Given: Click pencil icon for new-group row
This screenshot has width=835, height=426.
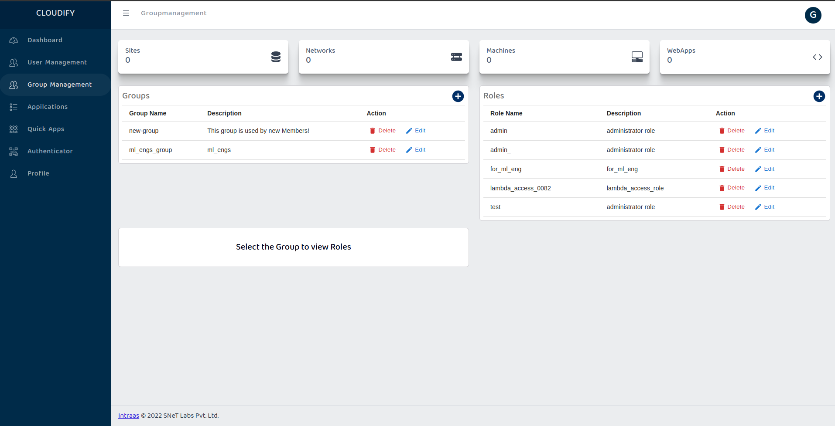Looking at the screenshot, I should tap(409, 131).
